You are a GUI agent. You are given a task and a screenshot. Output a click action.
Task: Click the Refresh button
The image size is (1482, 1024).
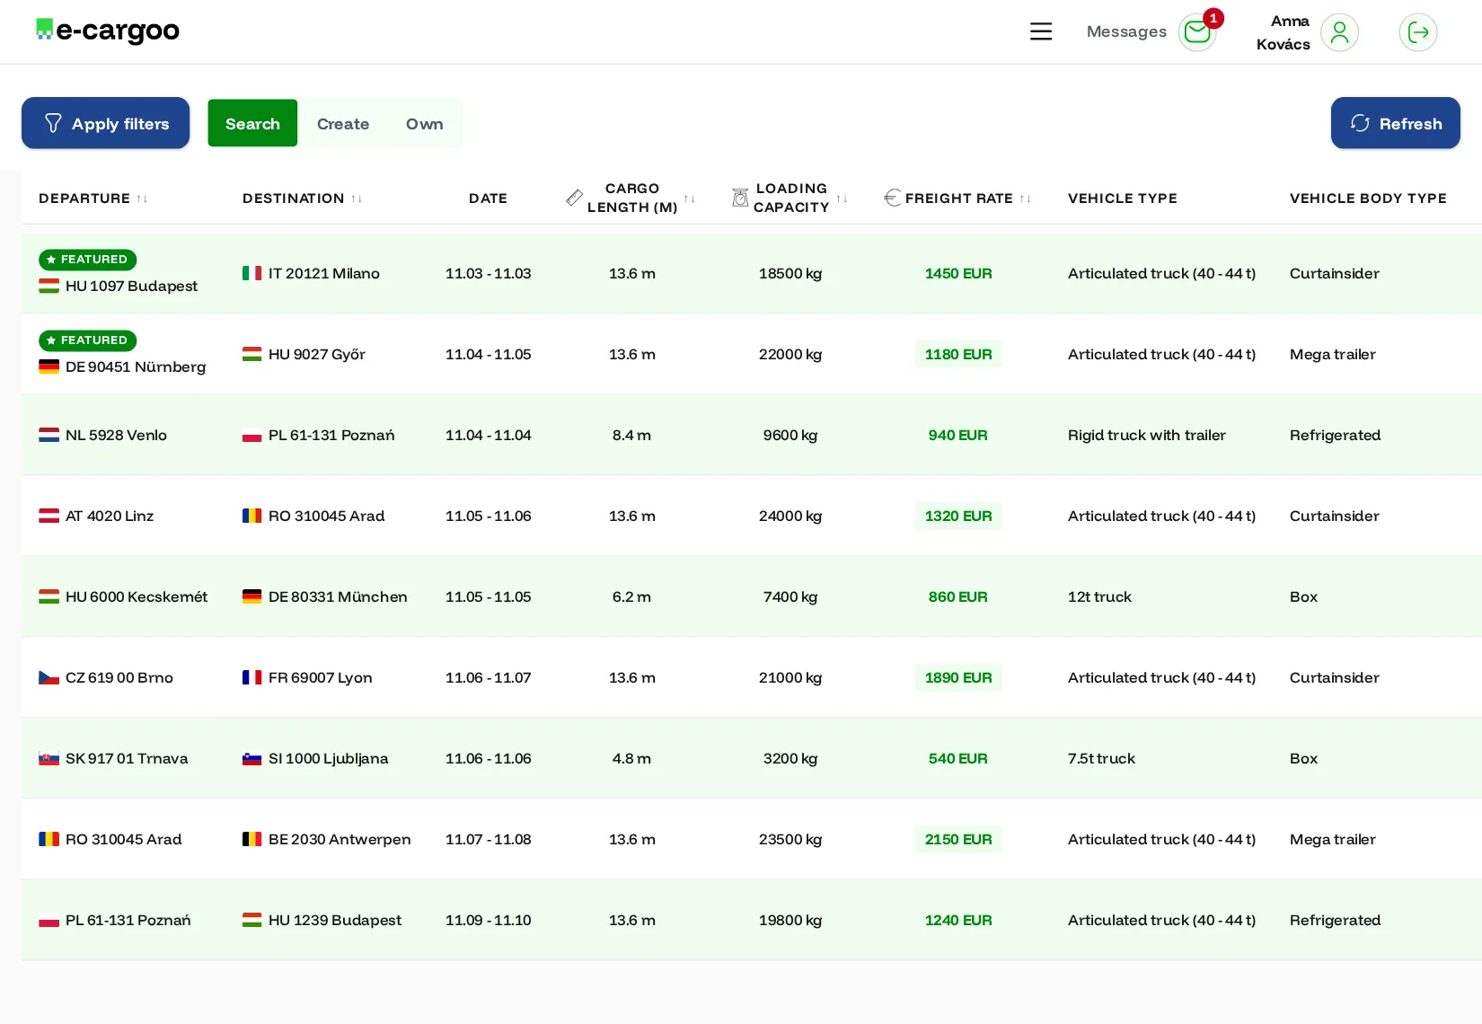click(x=1396, y=123)
